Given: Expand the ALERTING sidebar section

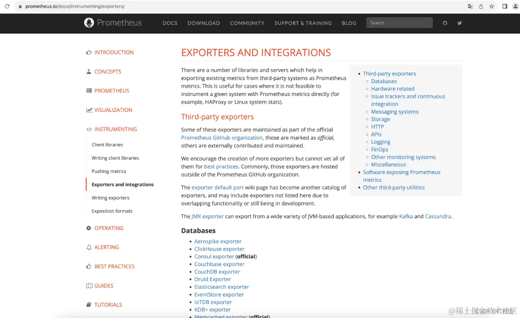Looking at the screenshot, I should pyautogui.click(x=107, y=247).
